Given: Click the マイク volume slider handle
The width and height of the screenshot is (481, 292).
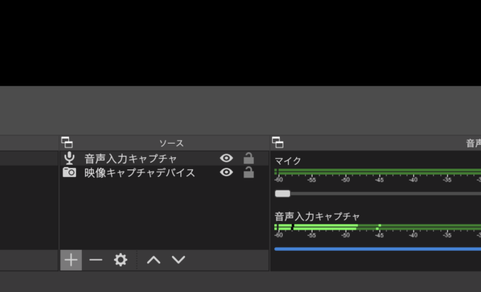Looking at the screenshot, I should (x=283, y=193).
